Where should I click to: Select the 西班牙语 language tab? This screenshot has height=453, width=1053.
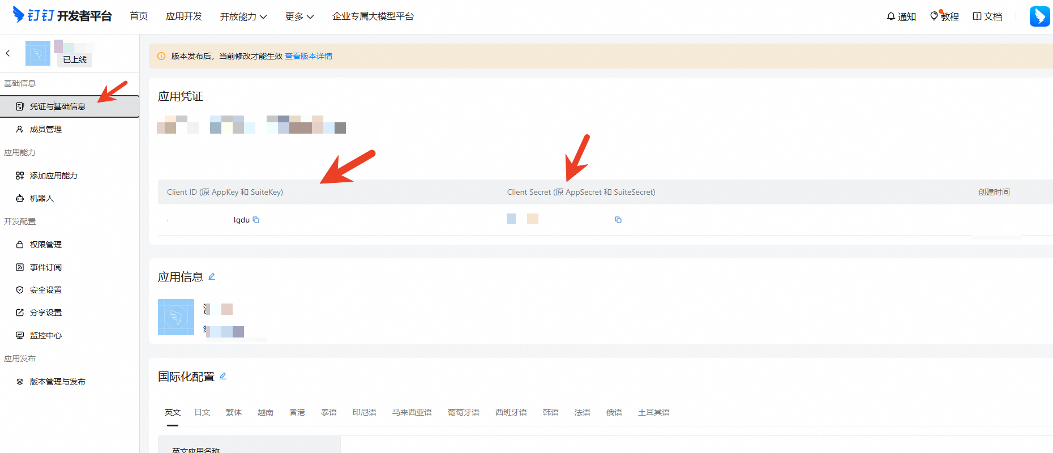click(x=511, y=412)
